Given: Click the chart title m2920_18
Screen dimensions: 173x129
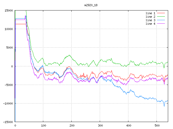Looking at the screenshot, I should click(91, 5).
